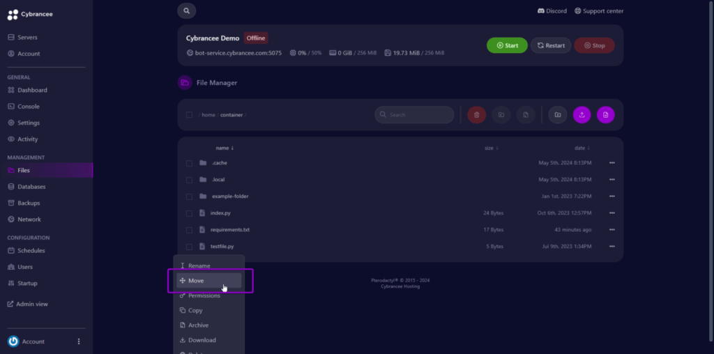Check the .cache folder checkbox
714x354 pixels.
tap(189, 163)
